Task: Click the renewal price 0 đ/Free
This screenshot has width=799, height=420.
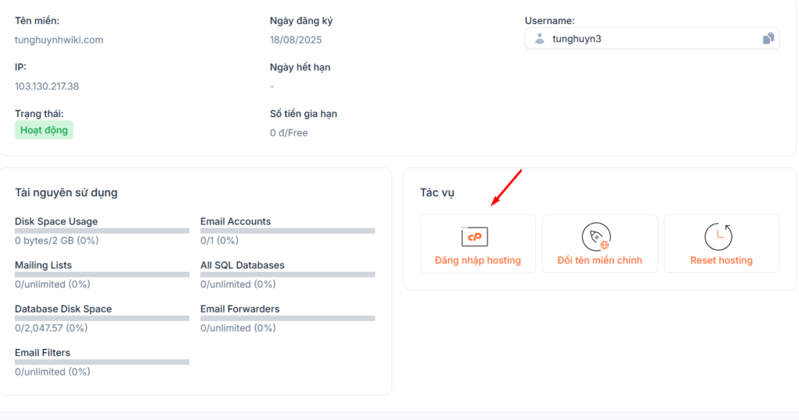Action: point(289,133)
